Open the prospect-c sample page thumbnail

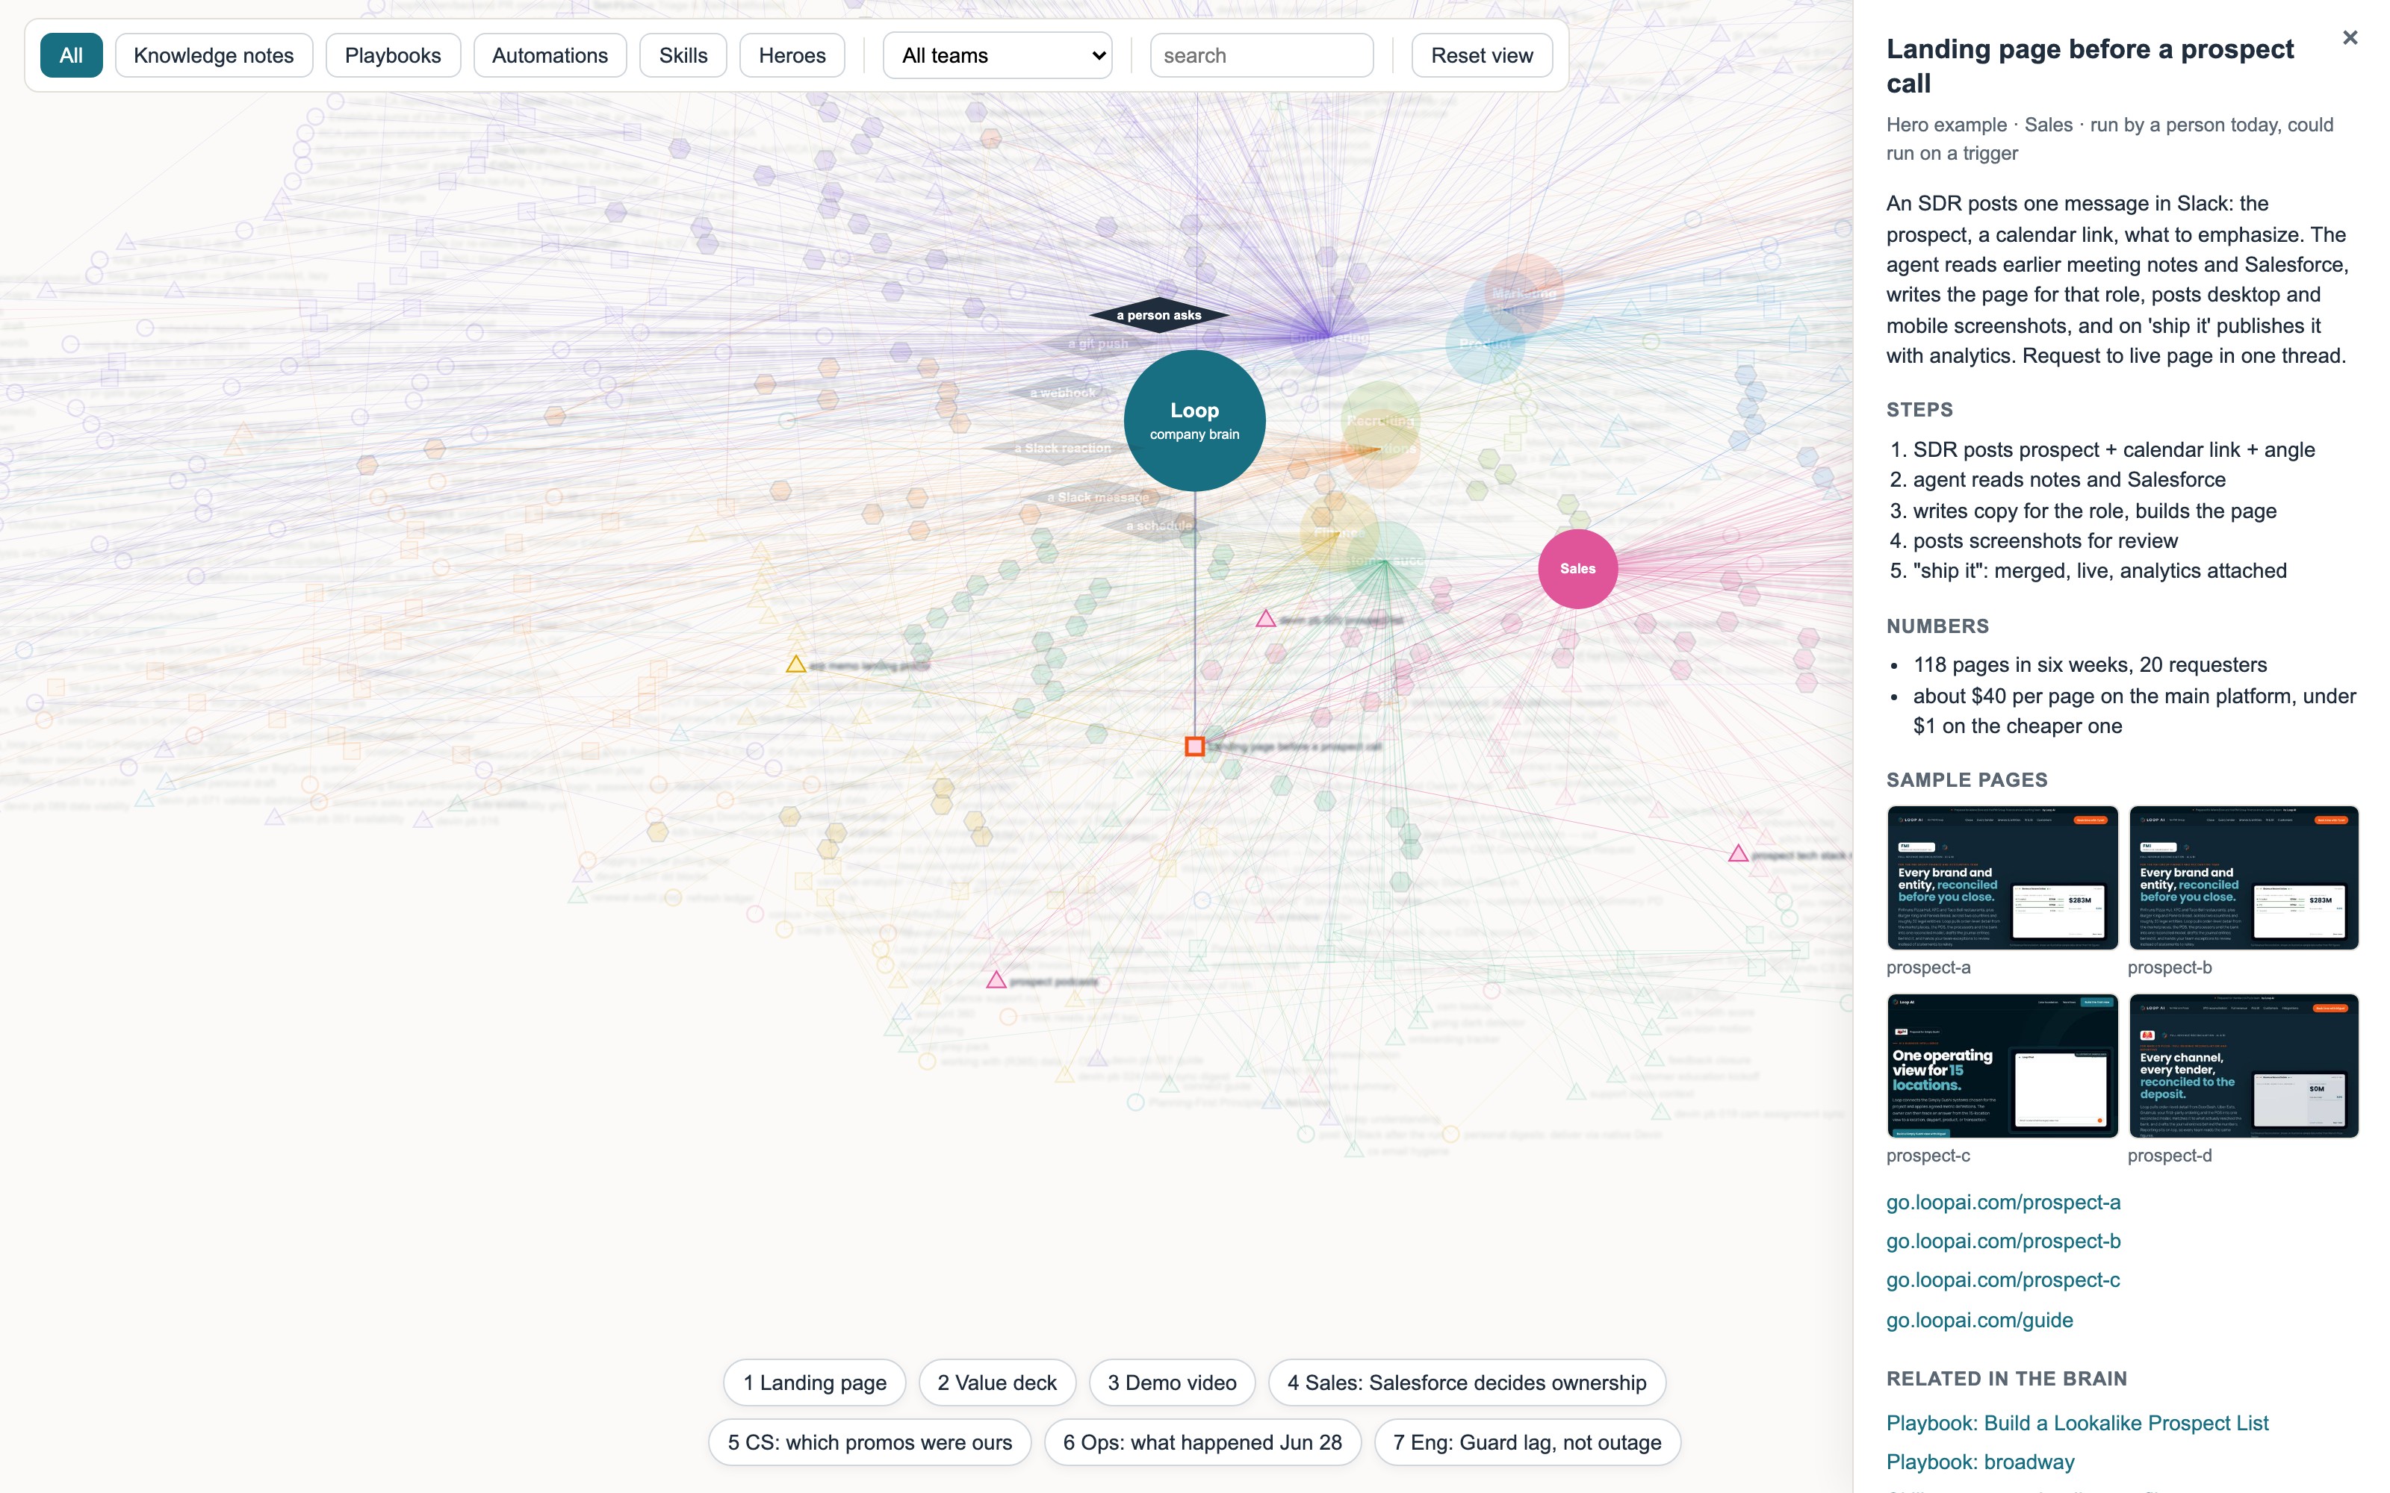2002,1065
